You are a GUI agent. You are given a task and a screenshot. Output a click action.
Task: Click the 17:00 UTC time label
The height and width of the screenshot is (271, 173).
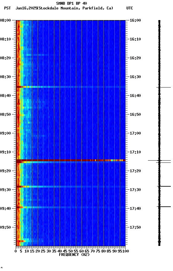[135, 133]
